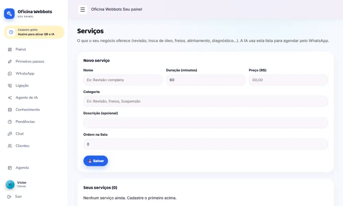The height and width of the screenshot is (206, 343).
Task: Focus the Nome input field
Action: pos(123,80)
